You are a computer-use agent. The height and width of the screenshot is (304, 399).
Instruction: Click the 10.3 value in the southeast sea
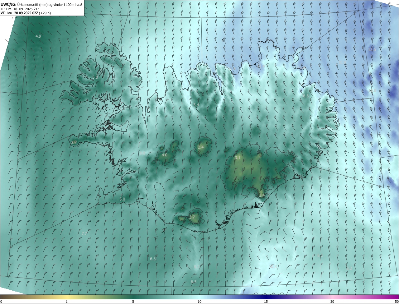(273, 266)
